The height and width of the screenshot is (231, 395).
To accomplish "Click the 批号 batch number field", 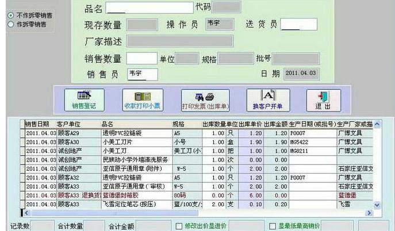I will pyautogui.click(x=296, y=59).
